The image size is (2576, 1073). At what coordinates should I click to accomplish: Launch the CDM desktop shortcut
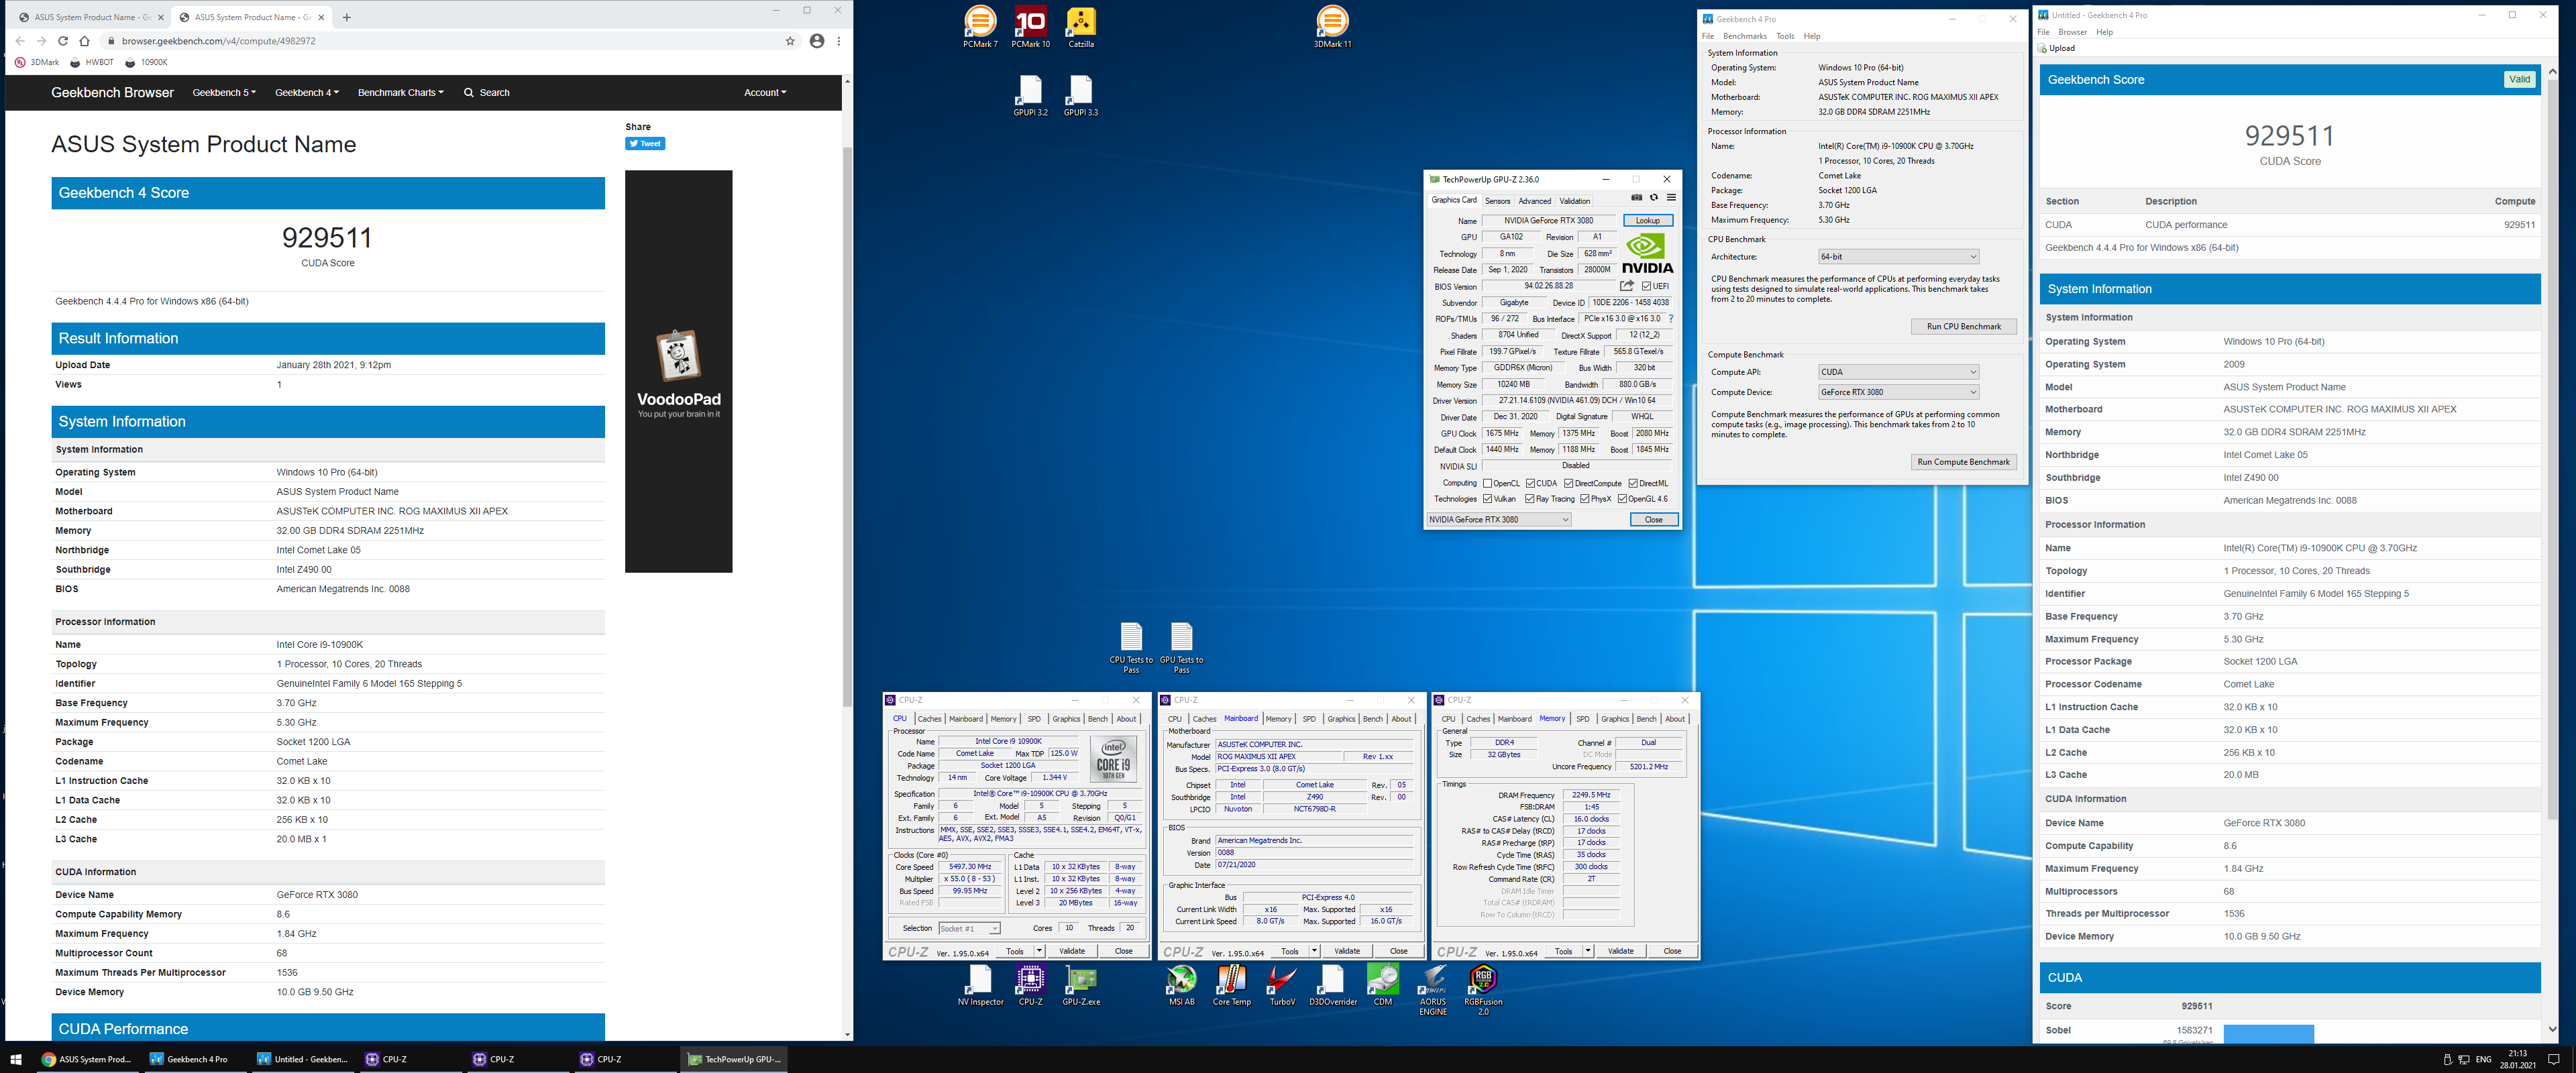point(1383,986)
